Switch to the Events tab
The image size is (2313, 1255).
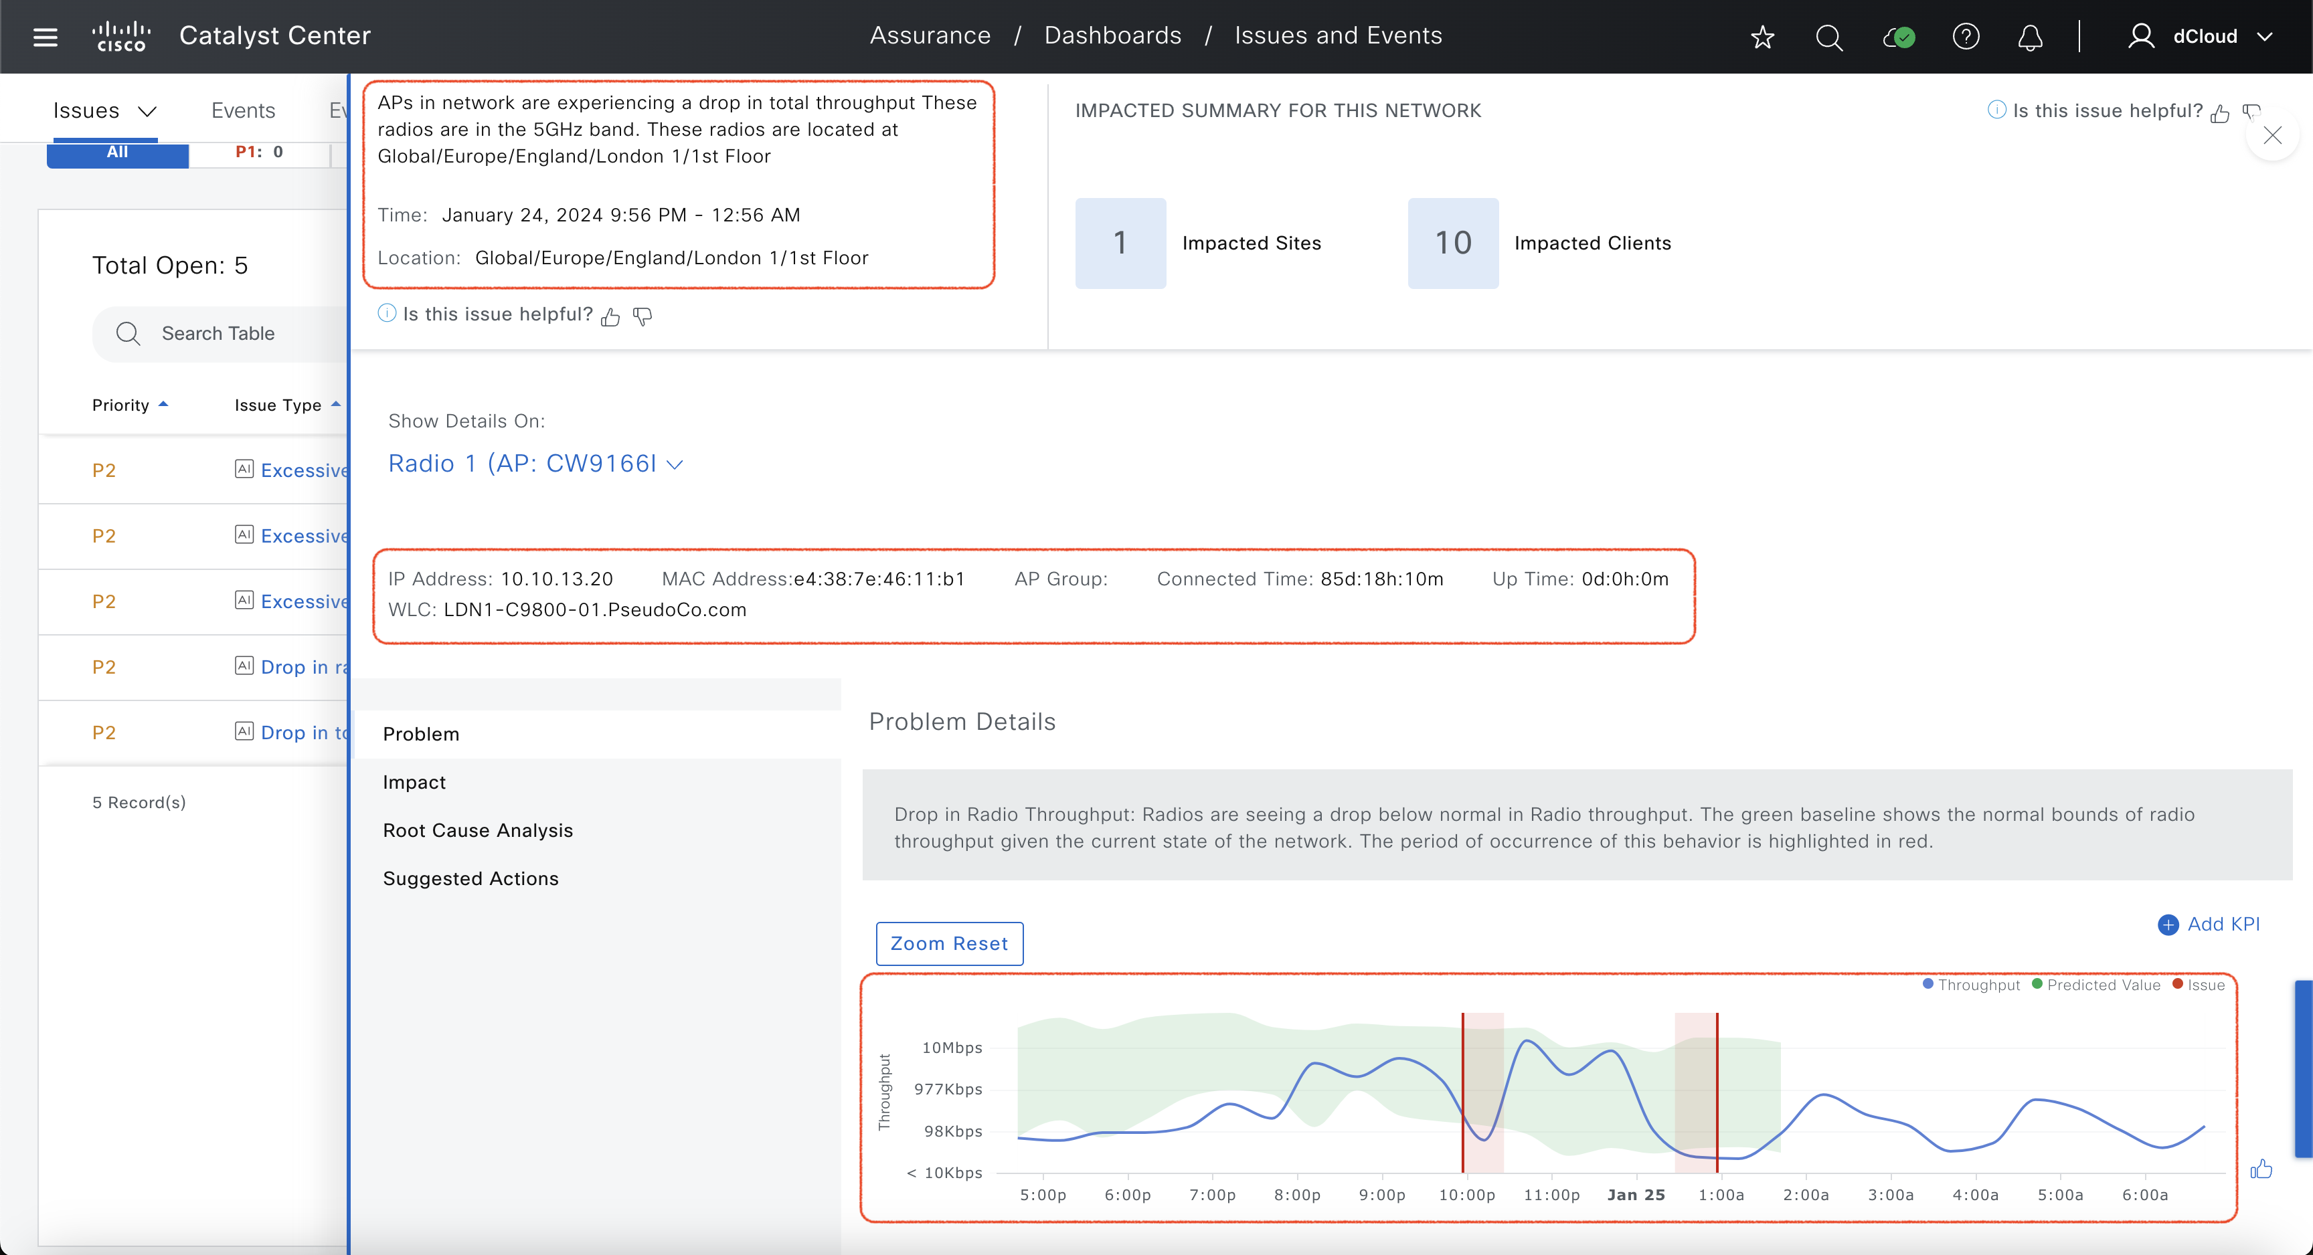point(242,110)
